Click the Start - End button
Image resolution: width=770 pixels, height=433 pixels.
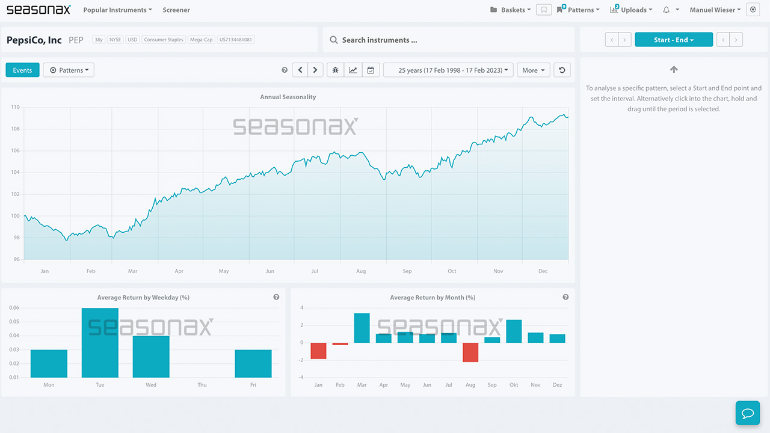(674, 39)
